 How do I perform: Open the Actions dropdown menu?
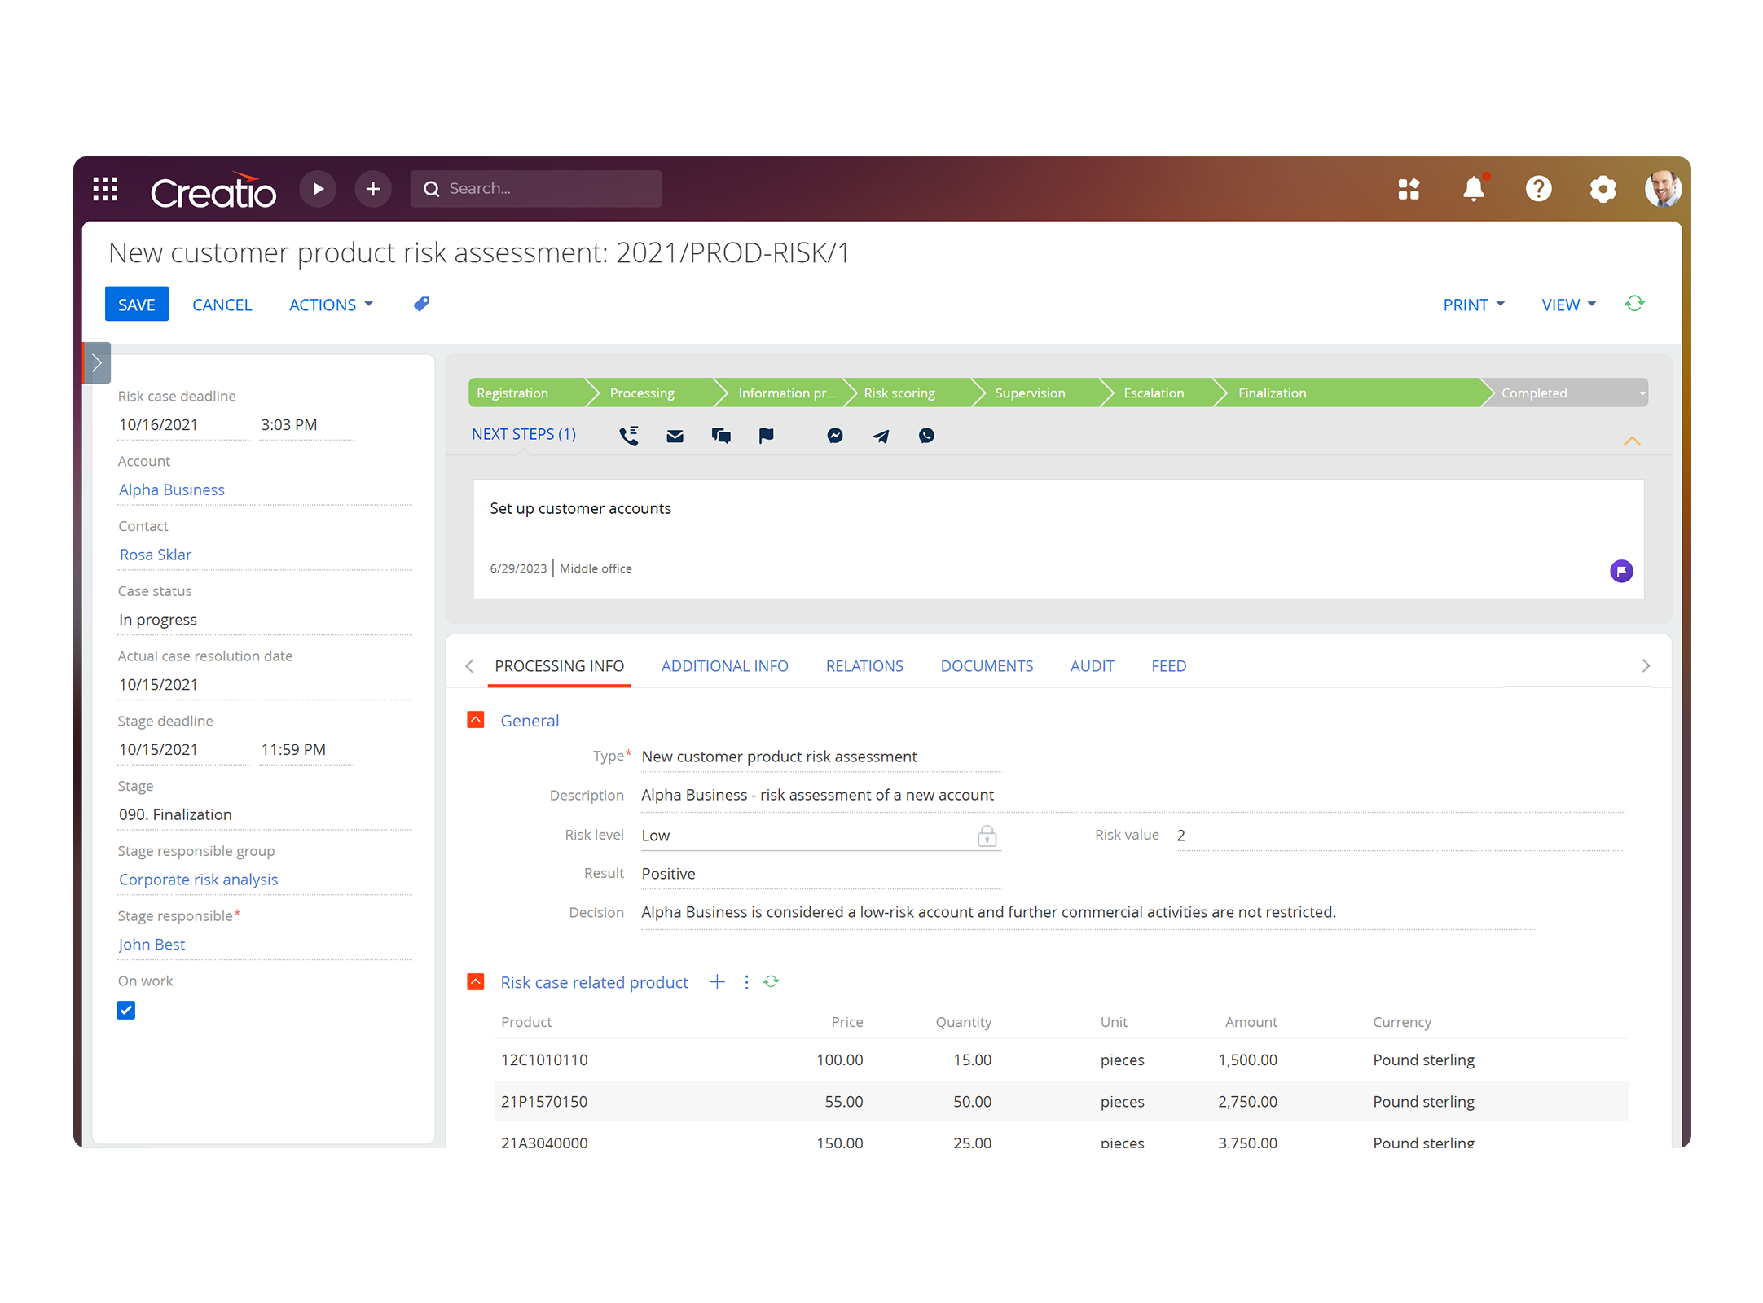coord(331,305)
